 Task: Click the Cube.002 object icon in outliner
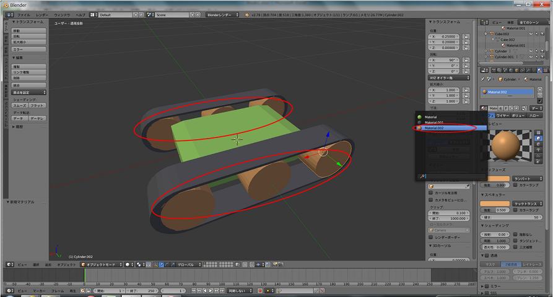point(492,34)
